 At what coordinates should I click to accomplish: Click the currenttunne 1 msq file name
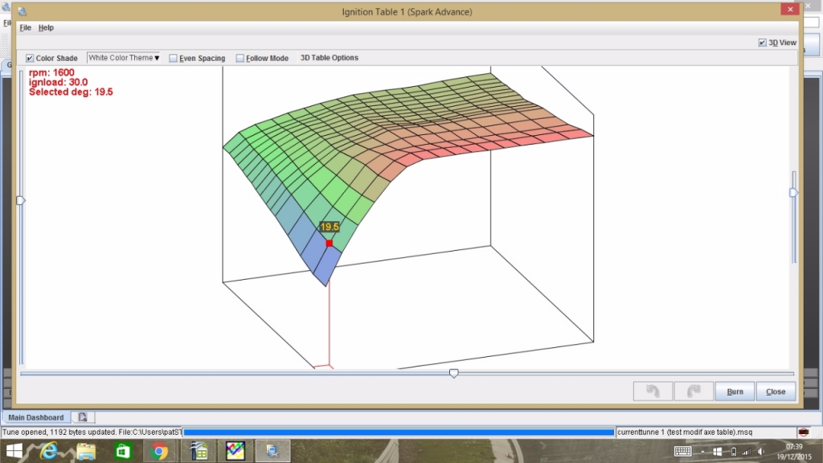tap(685, 432)
